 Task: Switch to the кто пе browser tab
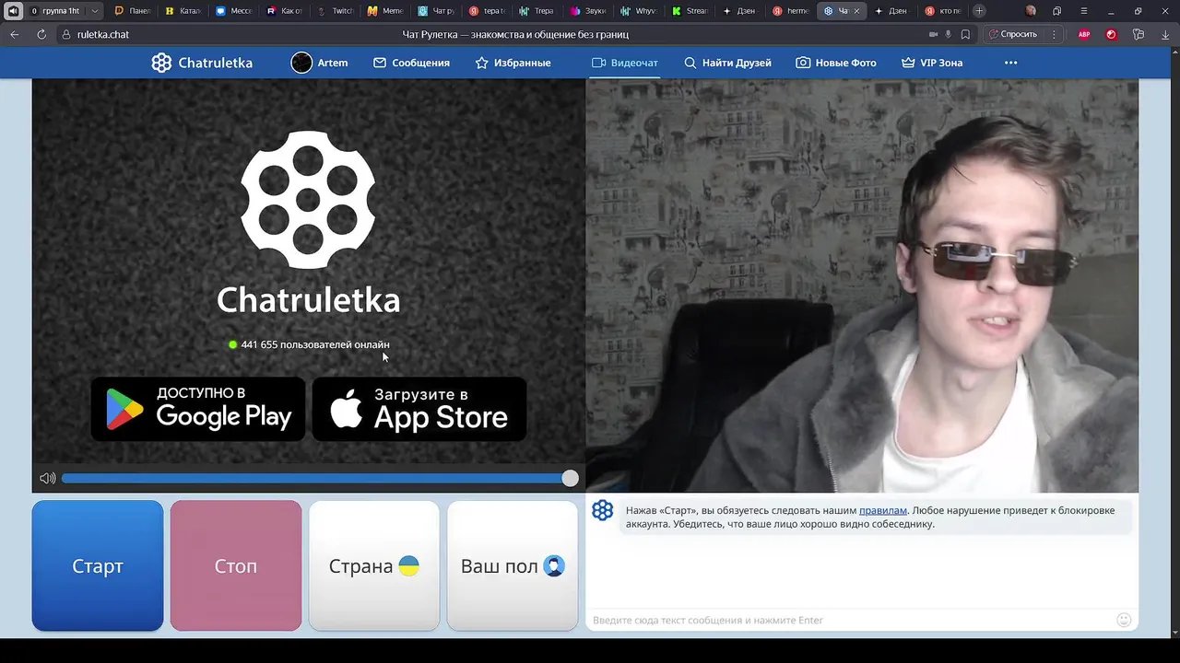(x=941, y=11)
